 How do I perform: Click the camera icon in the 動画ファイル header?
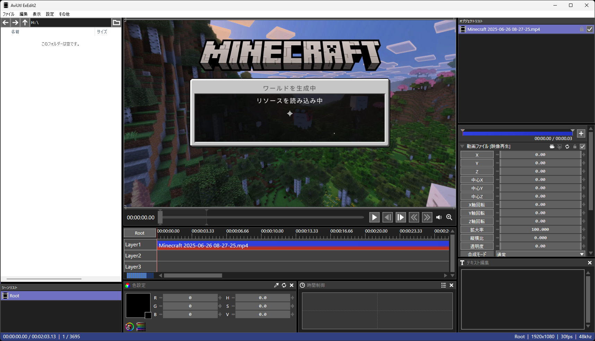point(552,147)
